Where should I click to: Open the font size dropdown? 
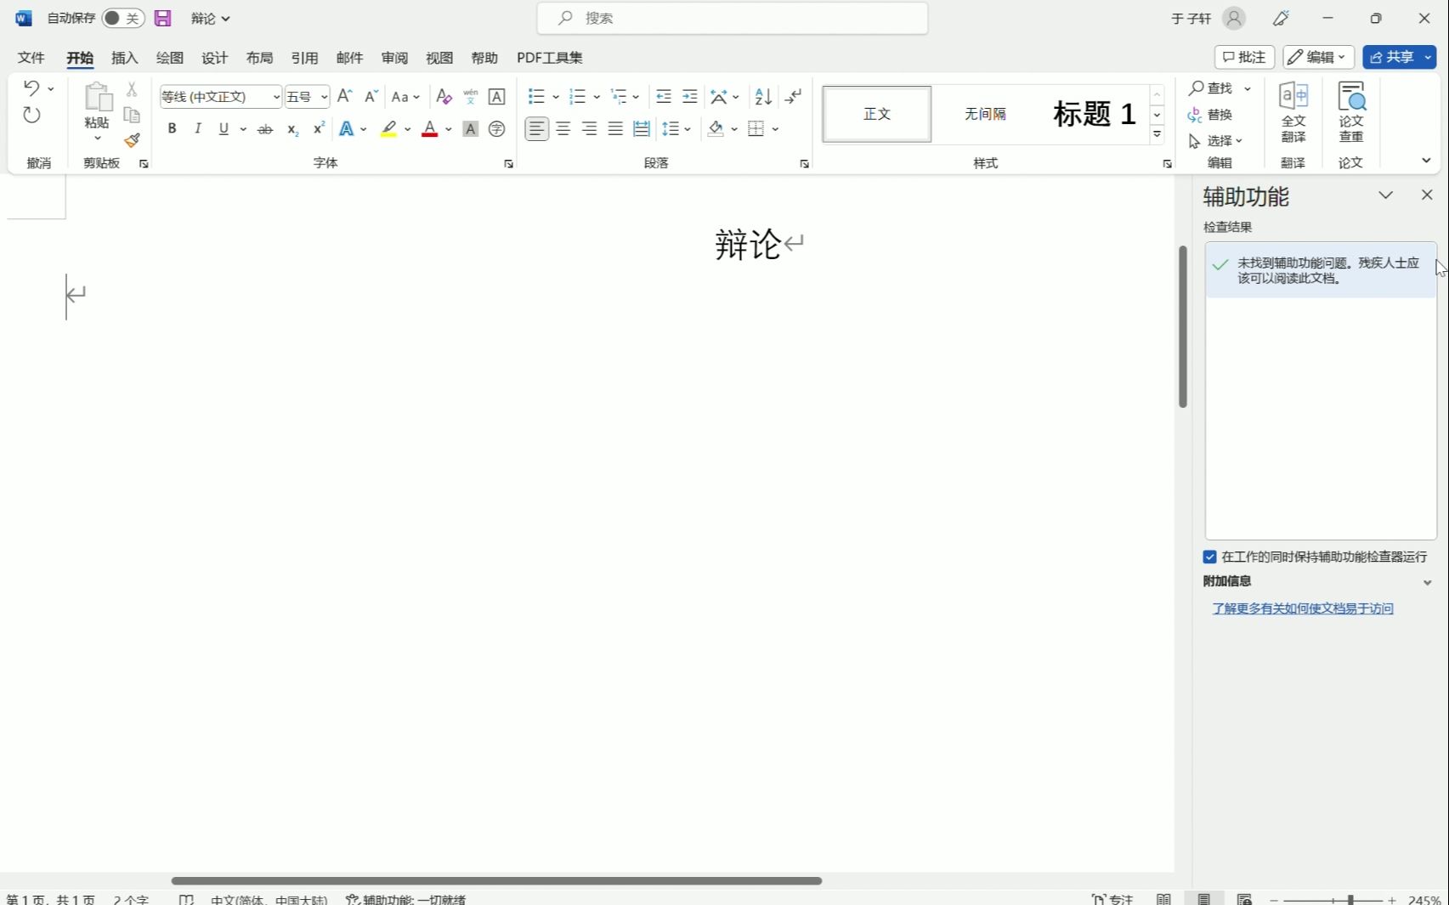pyautogui.click(x=324, y=97)
